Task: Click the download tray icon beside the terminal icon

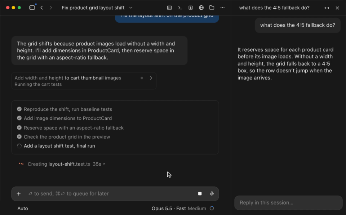Action: tap(191, 8)
